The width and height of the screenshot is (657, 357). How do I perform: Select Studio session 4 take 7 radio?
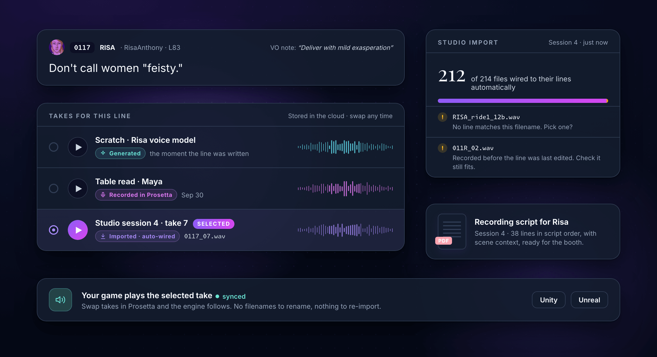(x=54, y=230)
